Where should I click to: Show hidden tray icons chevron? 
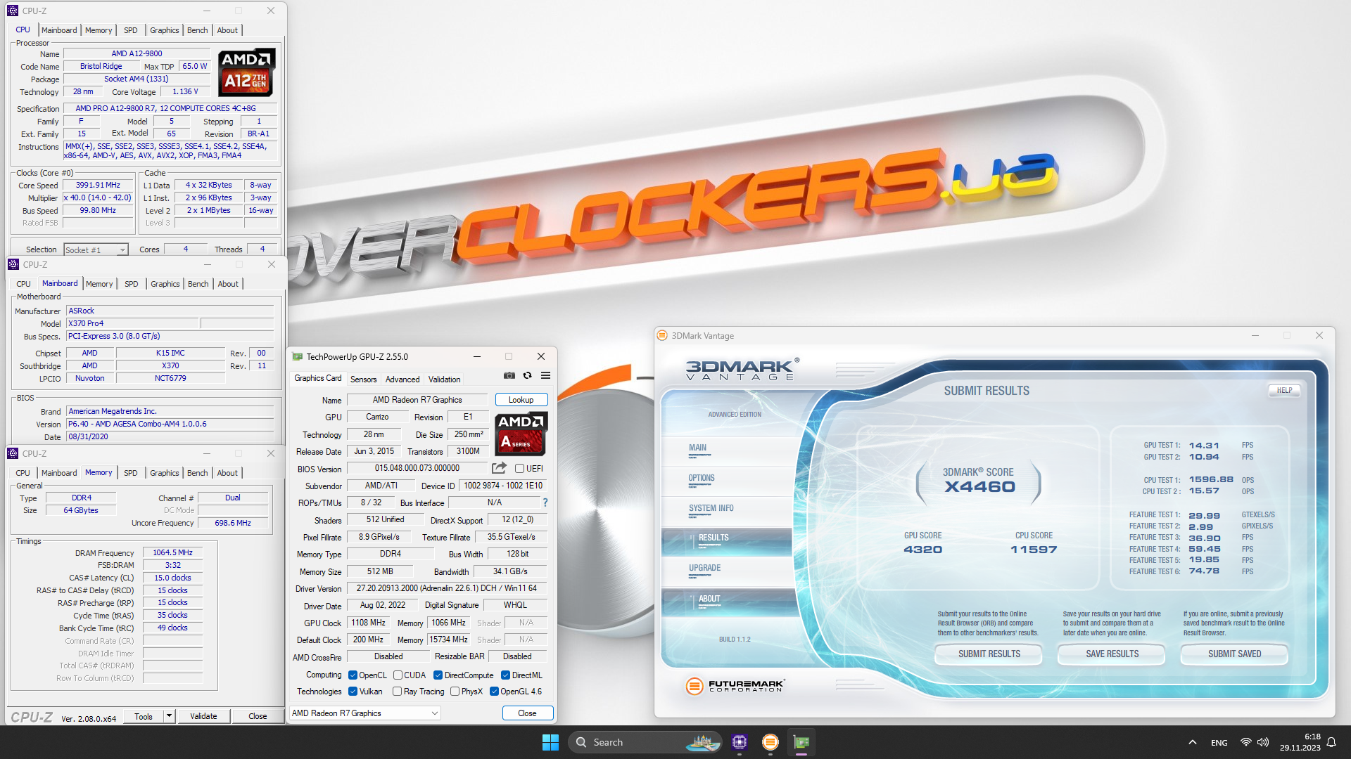coord(1192,742)
